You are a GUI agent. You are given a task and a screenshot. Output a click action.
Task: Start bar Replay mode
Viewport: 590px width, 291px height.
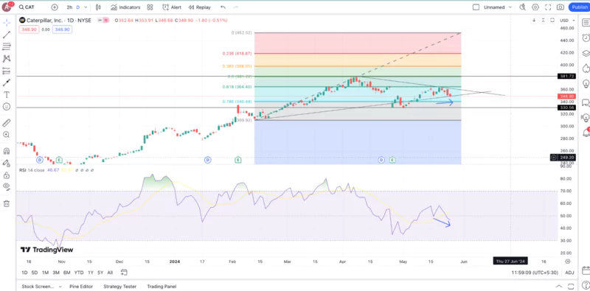click(199, 7)
